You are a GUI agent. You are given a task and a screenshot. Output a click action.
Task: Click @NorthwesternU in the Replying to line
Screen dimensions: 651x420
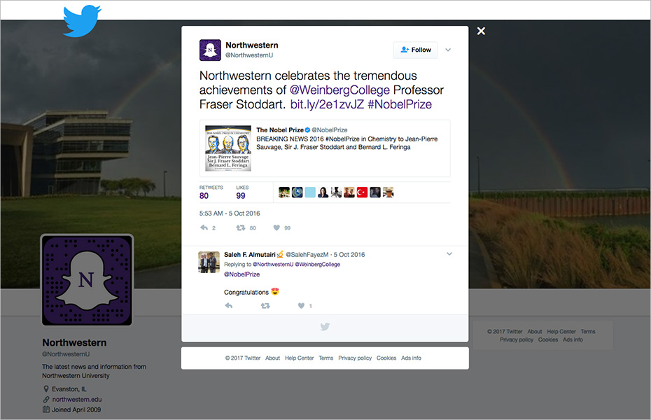pyautogui.click(x=273, y=265)
